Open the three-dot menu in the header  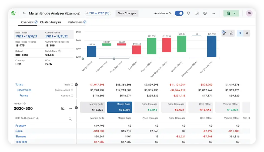tap(213, 13)
